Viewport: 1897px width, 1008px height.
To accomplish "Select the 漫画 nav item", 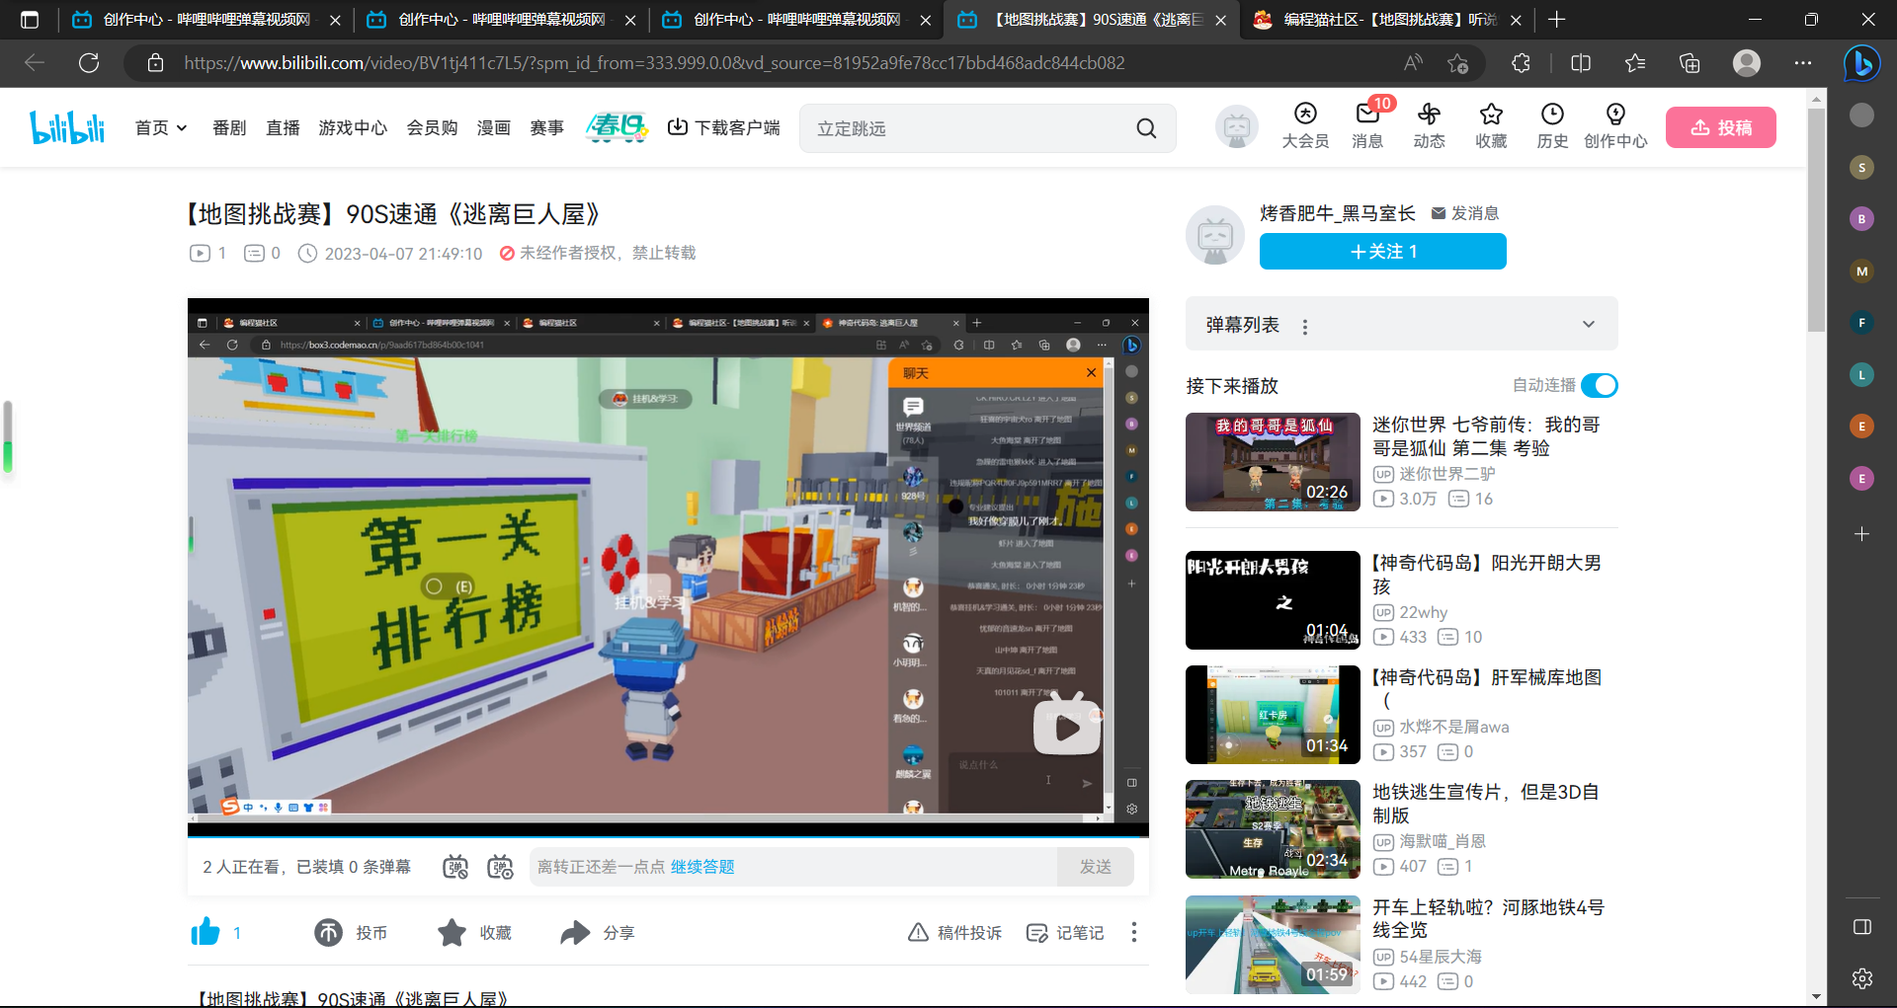I will [493, 128].
